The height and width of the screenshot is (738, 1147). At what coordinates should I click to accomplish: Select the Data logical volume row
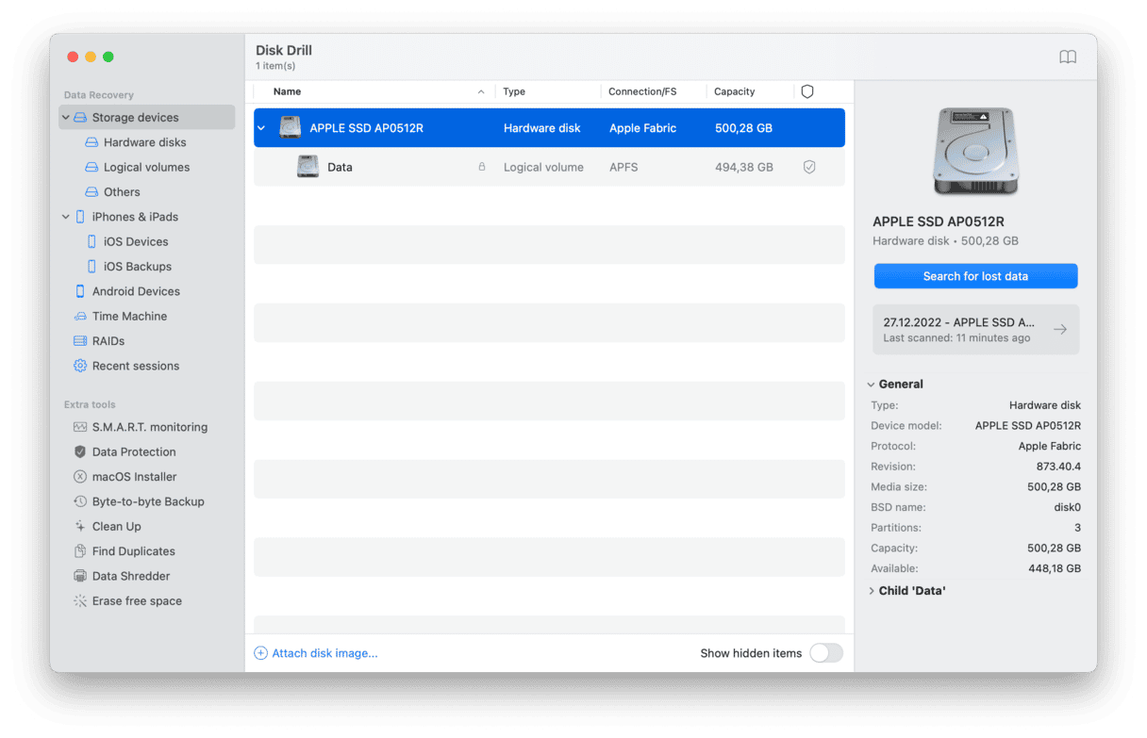(x=549, y=167)
